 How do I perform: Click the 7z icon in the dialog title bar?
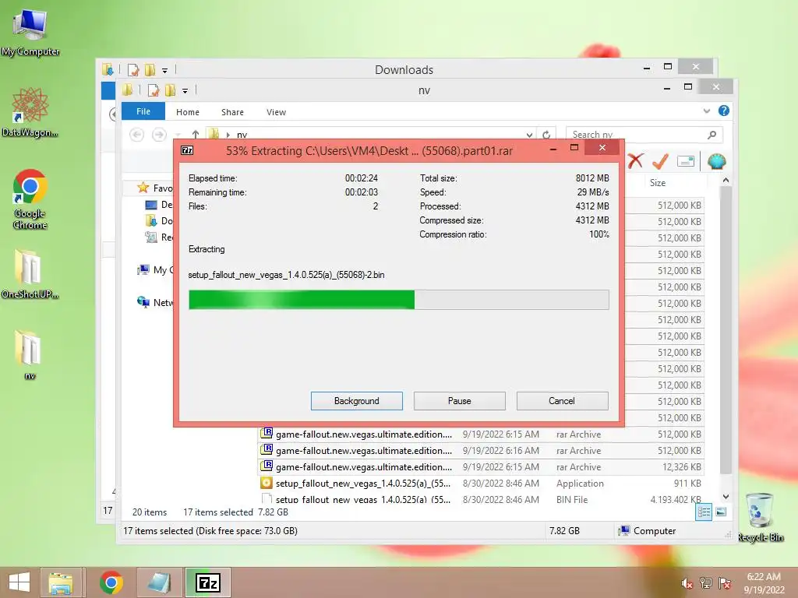187,150
